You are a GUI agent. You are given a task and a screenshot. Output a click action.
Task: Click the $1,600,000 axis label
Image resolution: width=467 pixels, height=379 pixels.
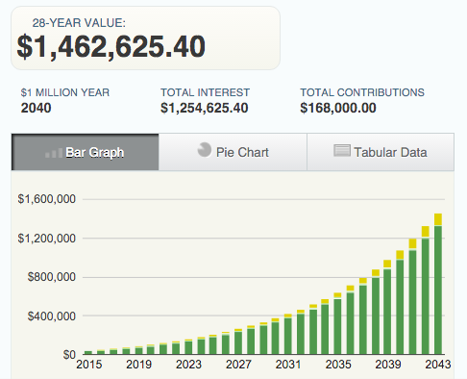tap(47, 199)
